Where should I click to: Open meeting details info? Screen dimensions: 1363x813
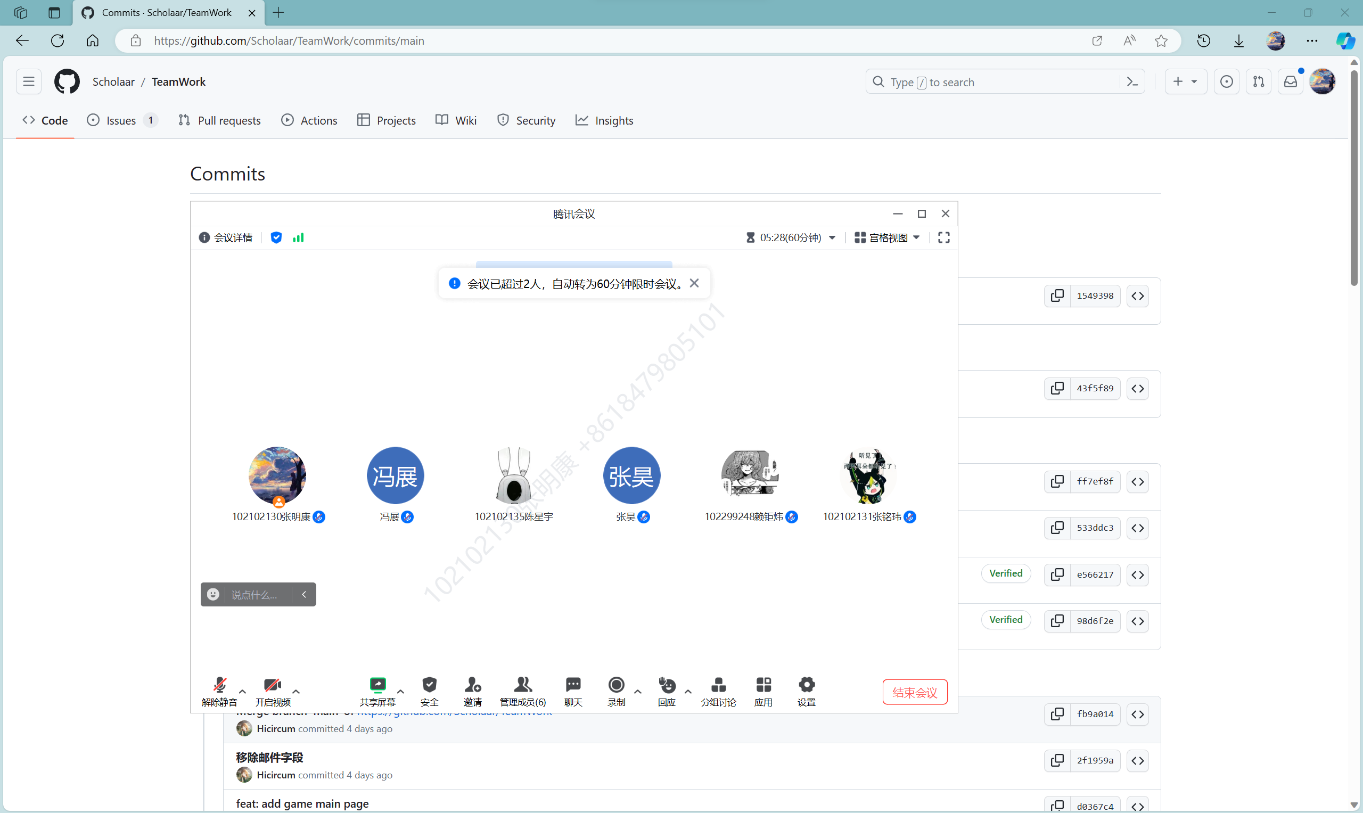pos(226,237)
